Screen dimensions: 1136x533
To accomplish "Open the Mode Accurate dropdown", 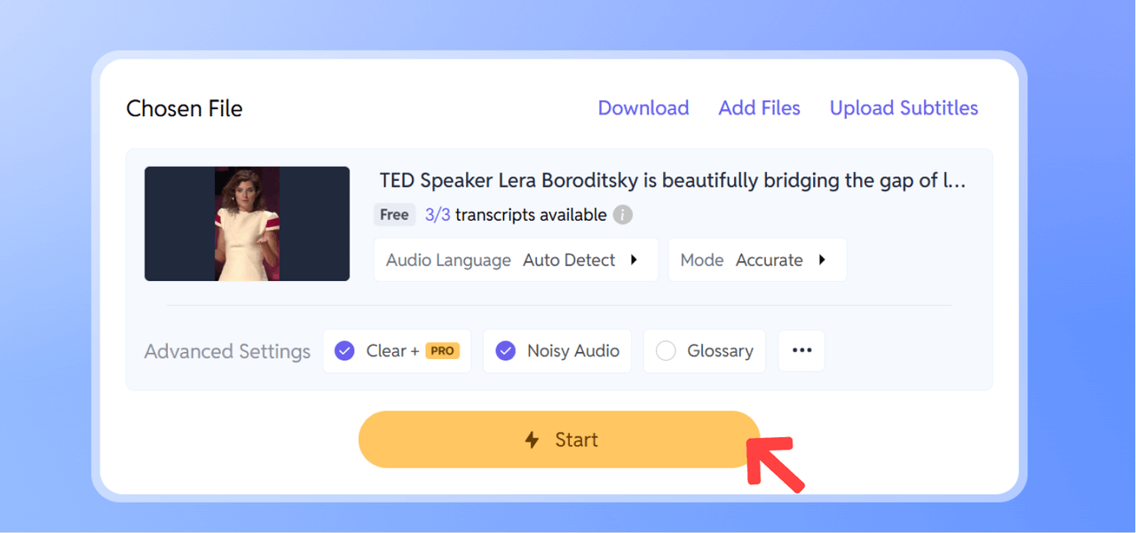I will tap(756, 260).
